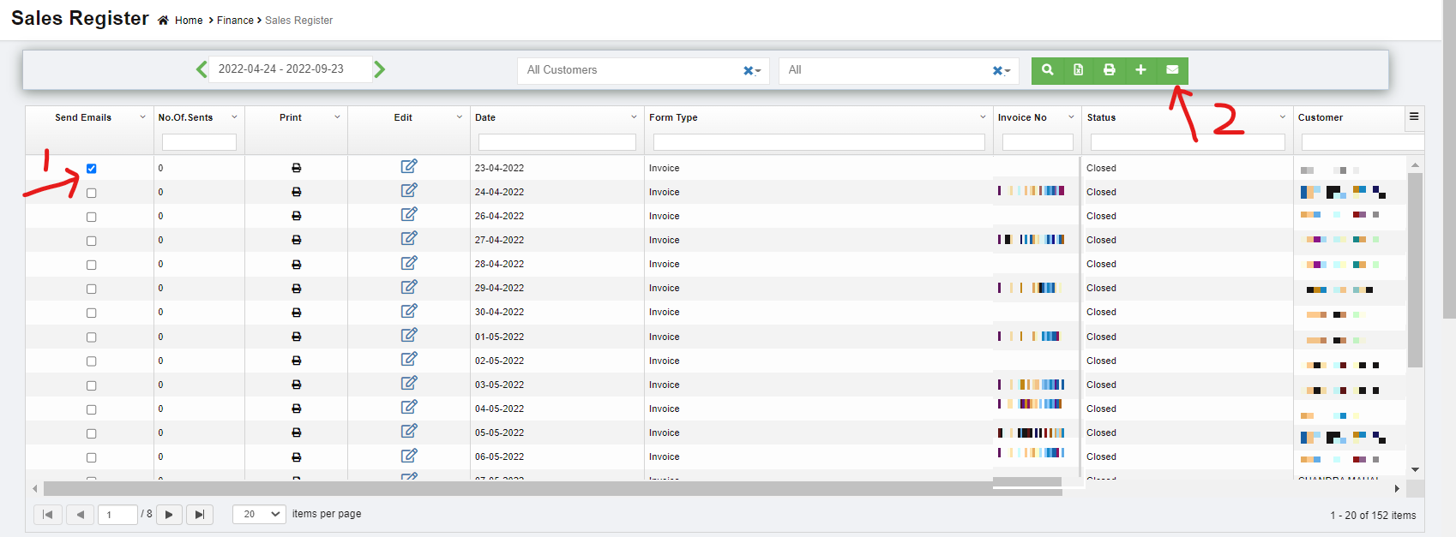Go to next date range arrow
Image resolution: width=1456 pixels, height=537 pixels.
coord(380,69)
